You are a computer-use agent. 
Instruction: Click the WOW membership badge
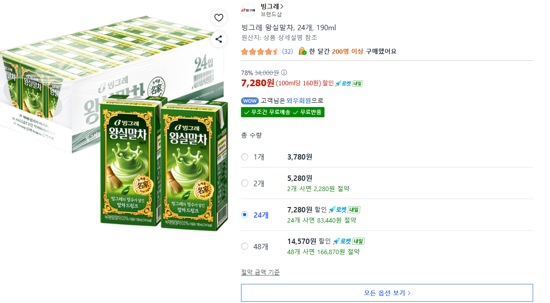[250, 101]
